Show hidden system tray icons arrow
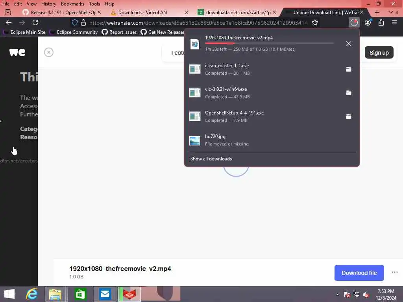This screenshot has height=302, width=403. pyautogui.click(x=337, y=295)
